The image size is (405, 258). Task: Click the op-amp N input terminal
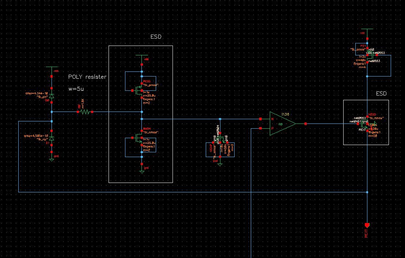point(260,119)
